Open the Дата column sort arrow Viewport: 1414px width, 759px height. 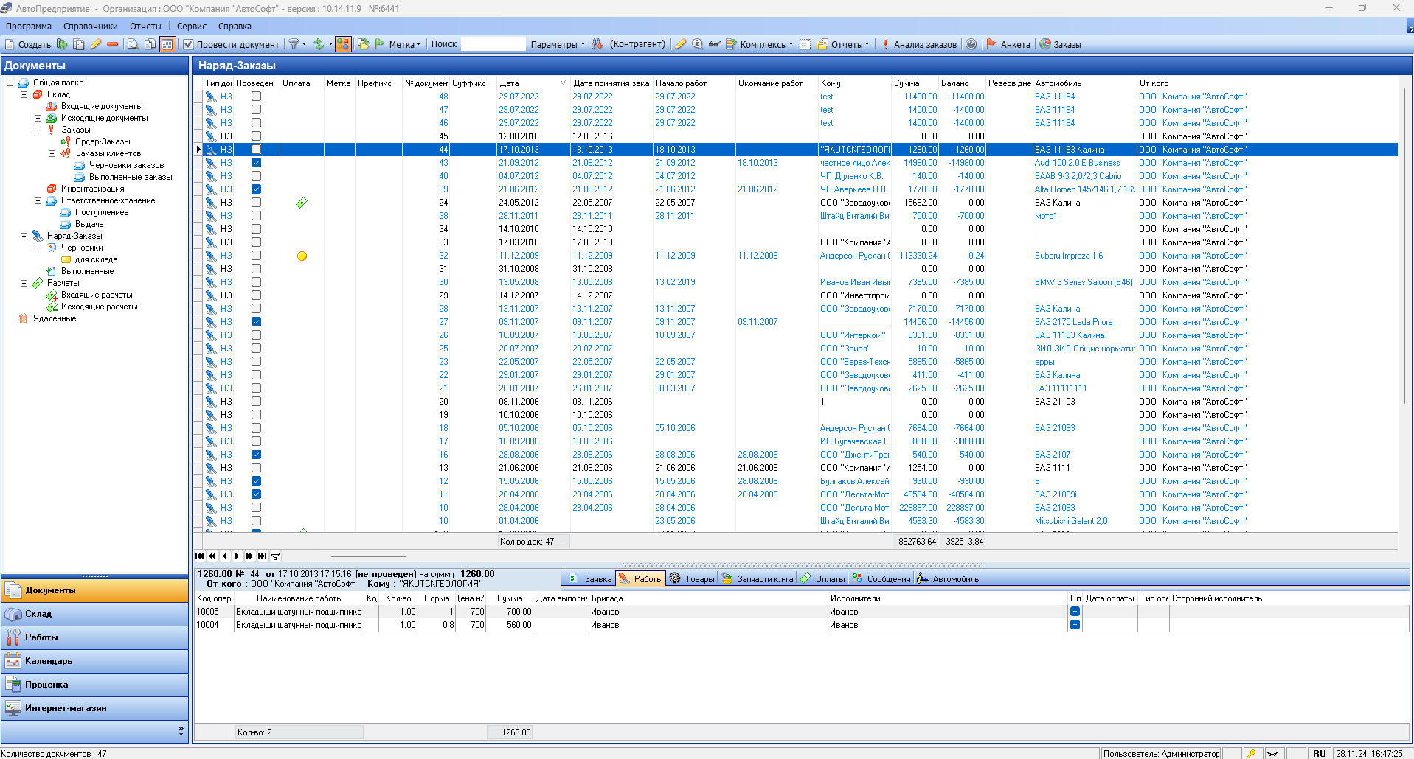click(x=563, y=83)
